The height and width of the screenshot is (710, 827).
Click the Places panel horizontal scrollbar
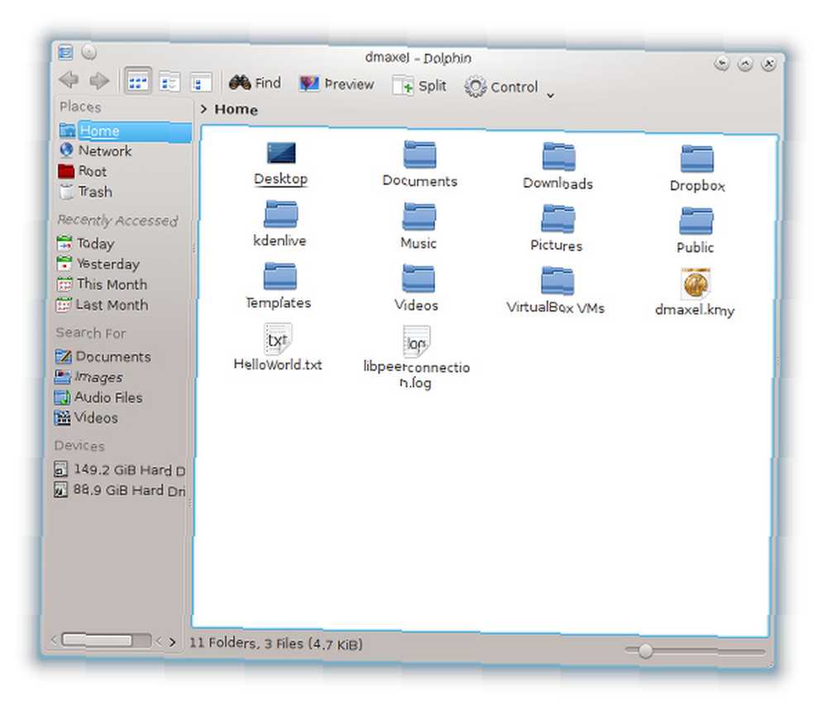click(x=106, y=641)
